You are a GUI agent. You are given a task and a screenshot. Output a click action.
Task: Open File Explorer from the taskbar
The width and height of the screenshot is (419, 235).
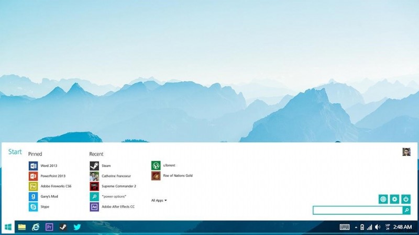[22, 227]
